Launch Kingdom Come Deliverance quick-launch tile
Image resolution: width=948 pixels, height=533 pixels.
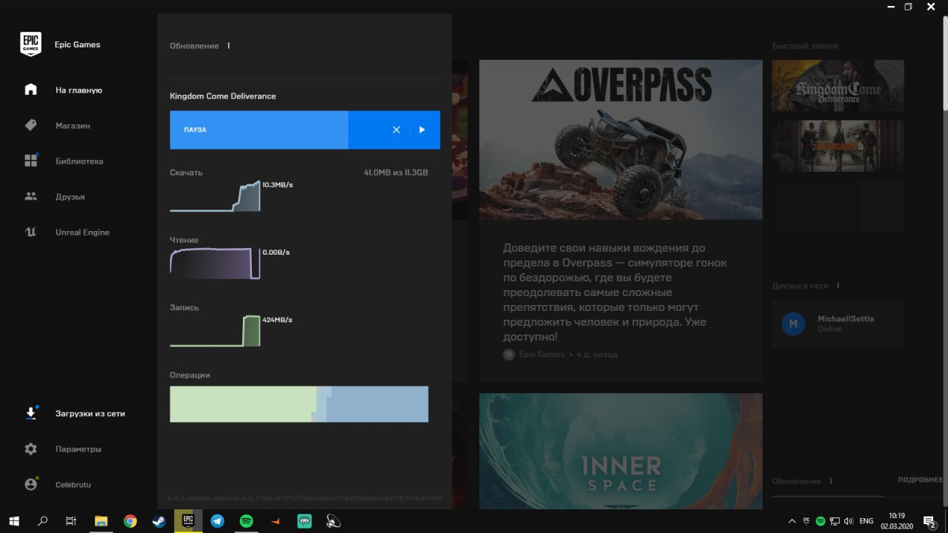coord(838,86)
